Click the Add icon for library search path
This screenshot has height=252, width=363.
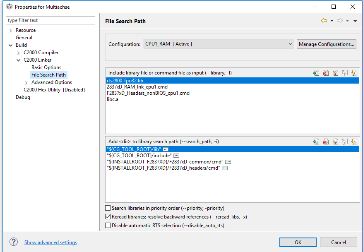point(316,142)
